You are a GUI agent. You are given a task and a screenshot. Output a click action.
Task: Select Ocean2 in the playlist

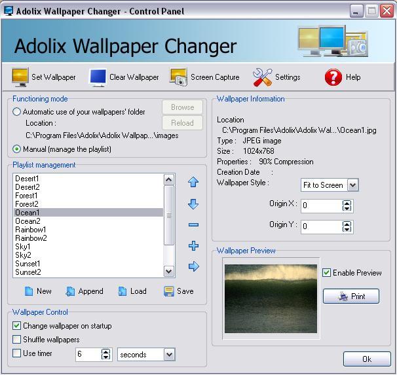[x=88, y=221]
